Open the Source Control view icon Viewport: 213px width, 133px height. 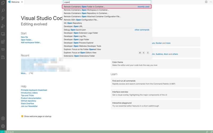(3, 18)
